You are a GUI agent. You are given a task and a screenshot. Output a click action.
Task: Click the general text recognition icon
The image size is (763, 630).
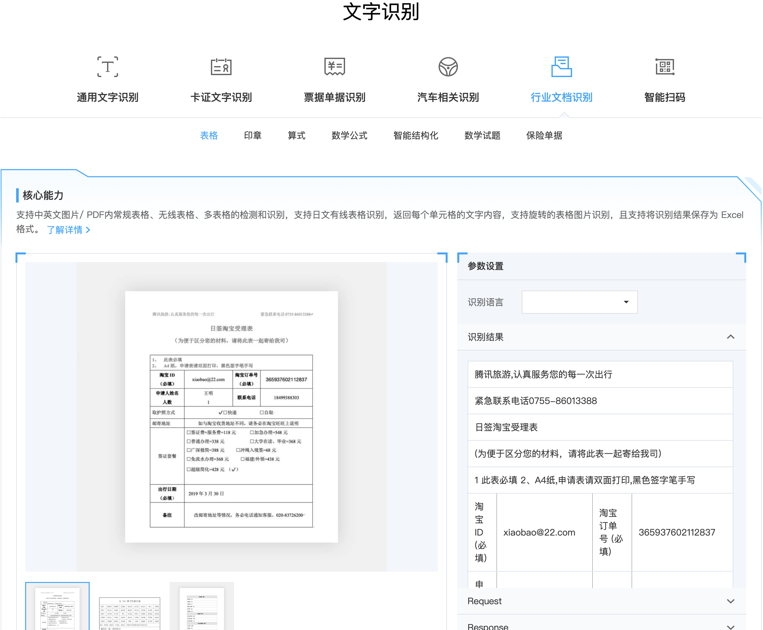click(107, 67)
